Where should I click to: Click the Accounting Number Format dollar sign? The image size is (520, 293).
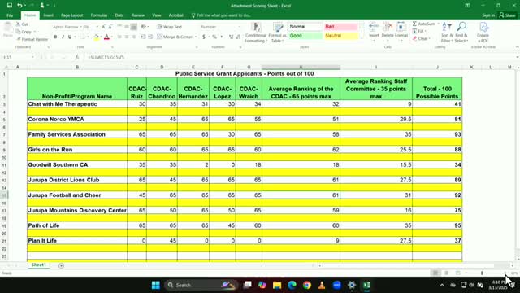(204, 37)
